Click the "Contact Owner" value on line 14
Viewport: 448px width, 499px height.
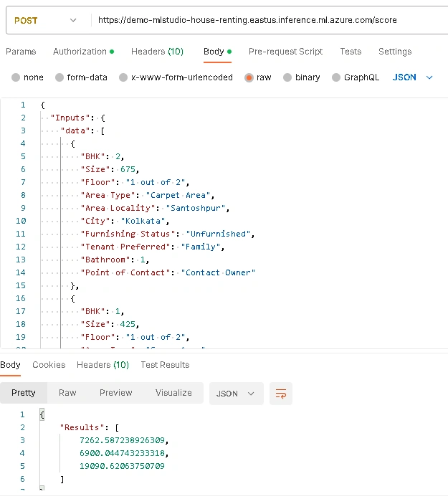tap(219, 272)
